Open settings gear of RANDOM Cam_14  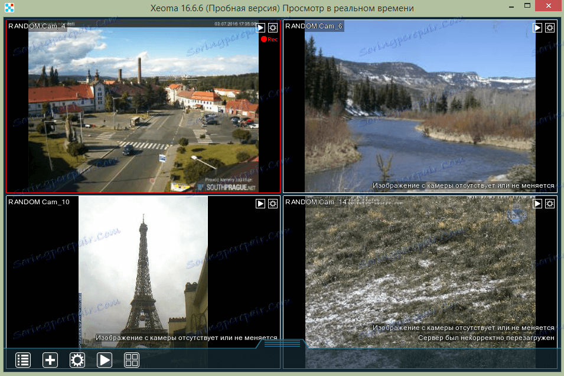point(550,204)
